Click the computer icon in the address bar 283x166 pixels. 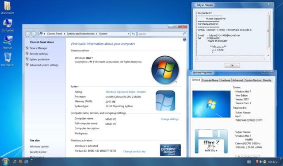coord(41,34)
